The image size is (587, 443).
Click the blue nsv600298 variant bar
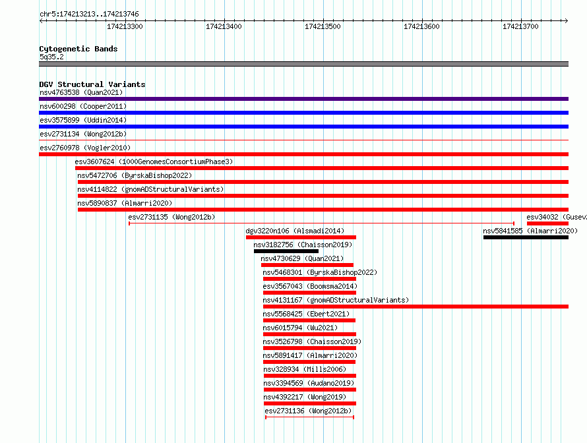point(303,113)
